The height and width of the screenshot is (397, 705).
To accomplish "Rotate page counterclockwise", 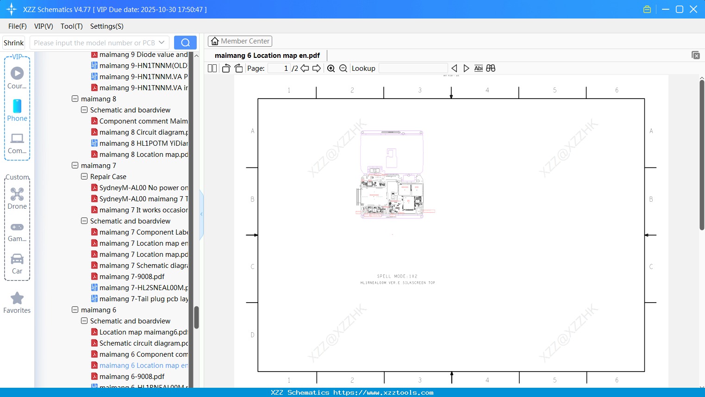I will coord(226,68).
